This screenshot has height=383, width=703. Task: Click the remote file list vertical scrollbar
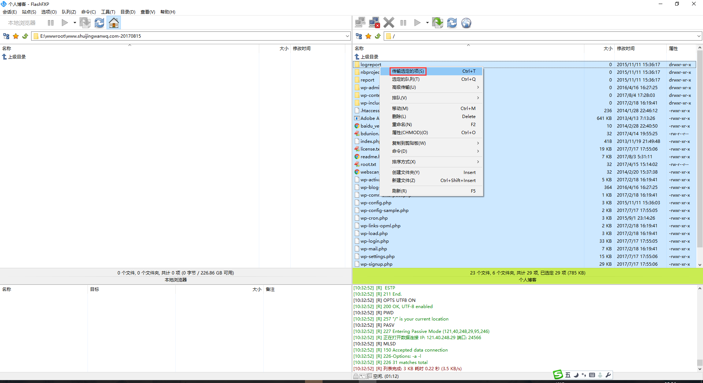pos(699,146)
